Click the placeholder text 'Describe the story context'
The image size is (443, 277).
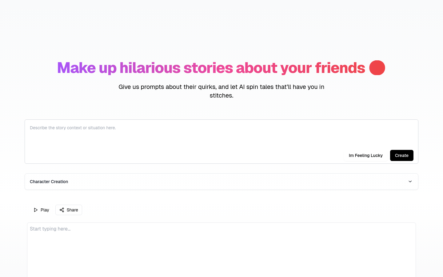(x=73, y=128)
